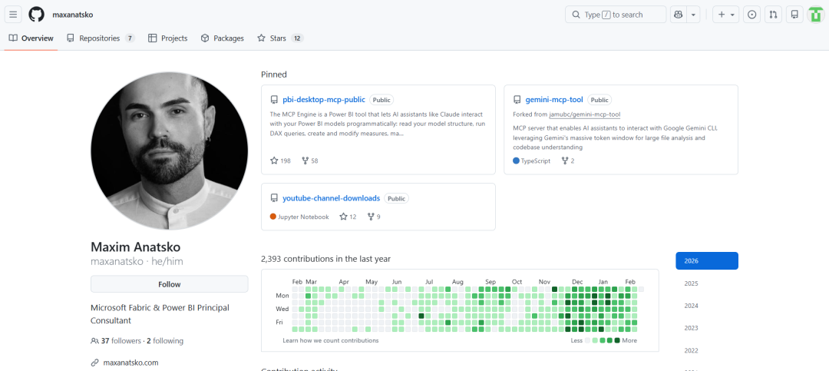
Task: Open the maxanatsko.com website link
Action: click(130, 363)
